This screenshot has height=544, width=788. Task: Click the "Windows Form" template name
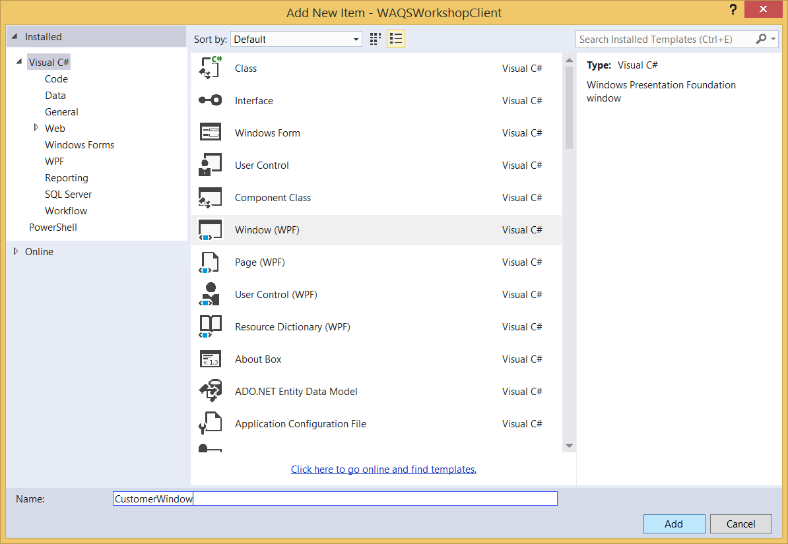point(267,133)
